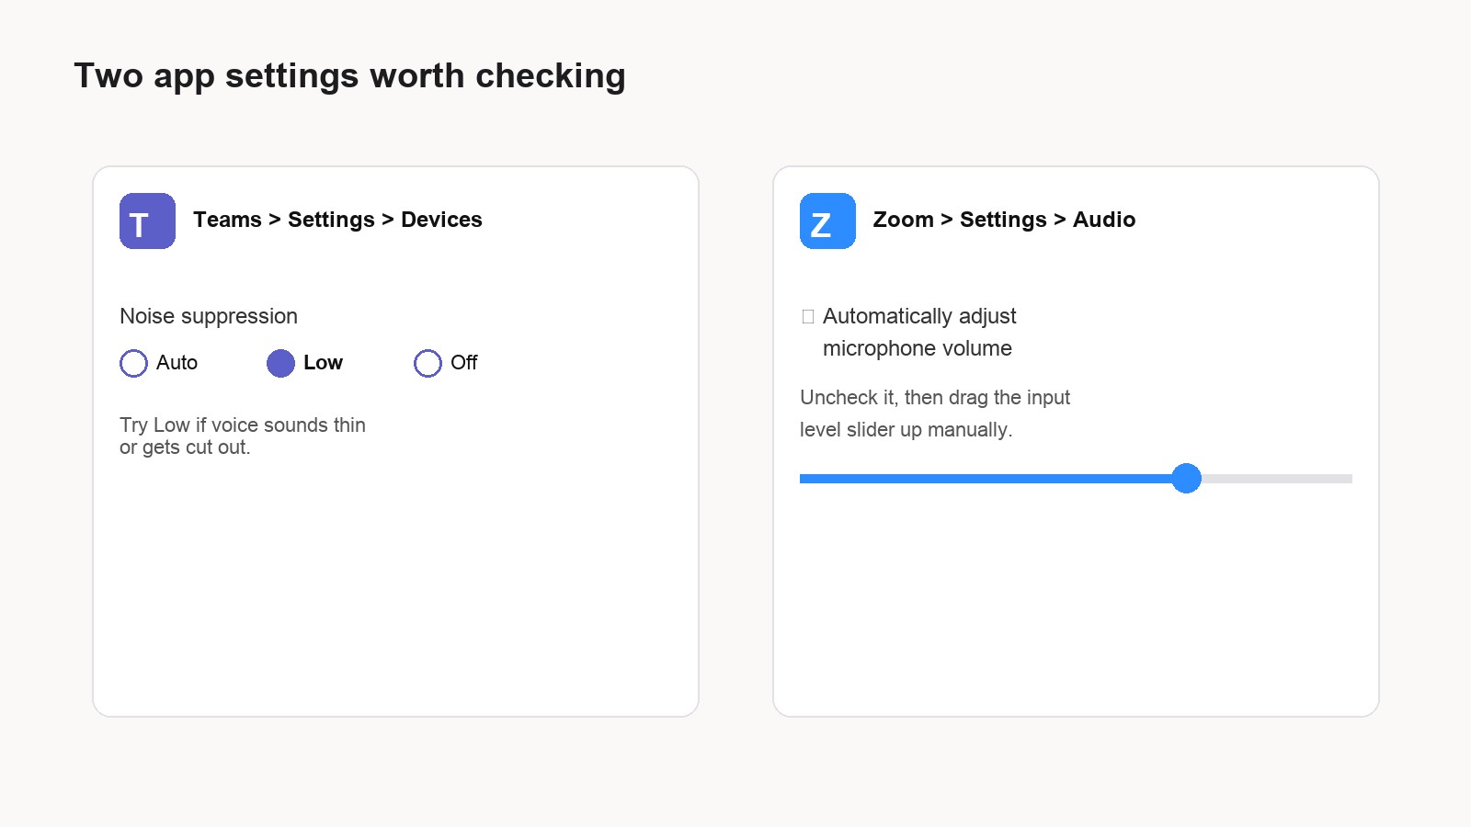Click the 'Teams > Settings > Devices' heading

pyautogui.click(x=337, y=220)
